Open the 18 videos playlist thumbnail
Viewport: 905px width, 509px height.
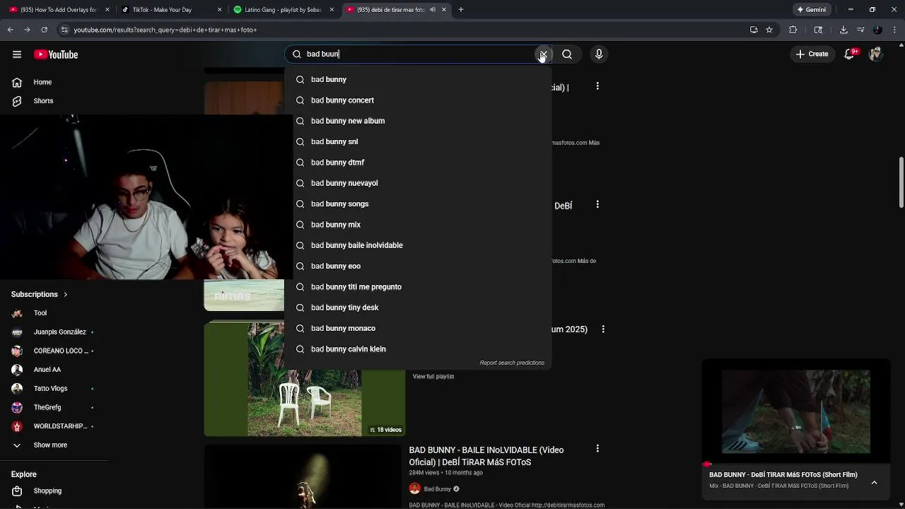(x=305, y=379)
